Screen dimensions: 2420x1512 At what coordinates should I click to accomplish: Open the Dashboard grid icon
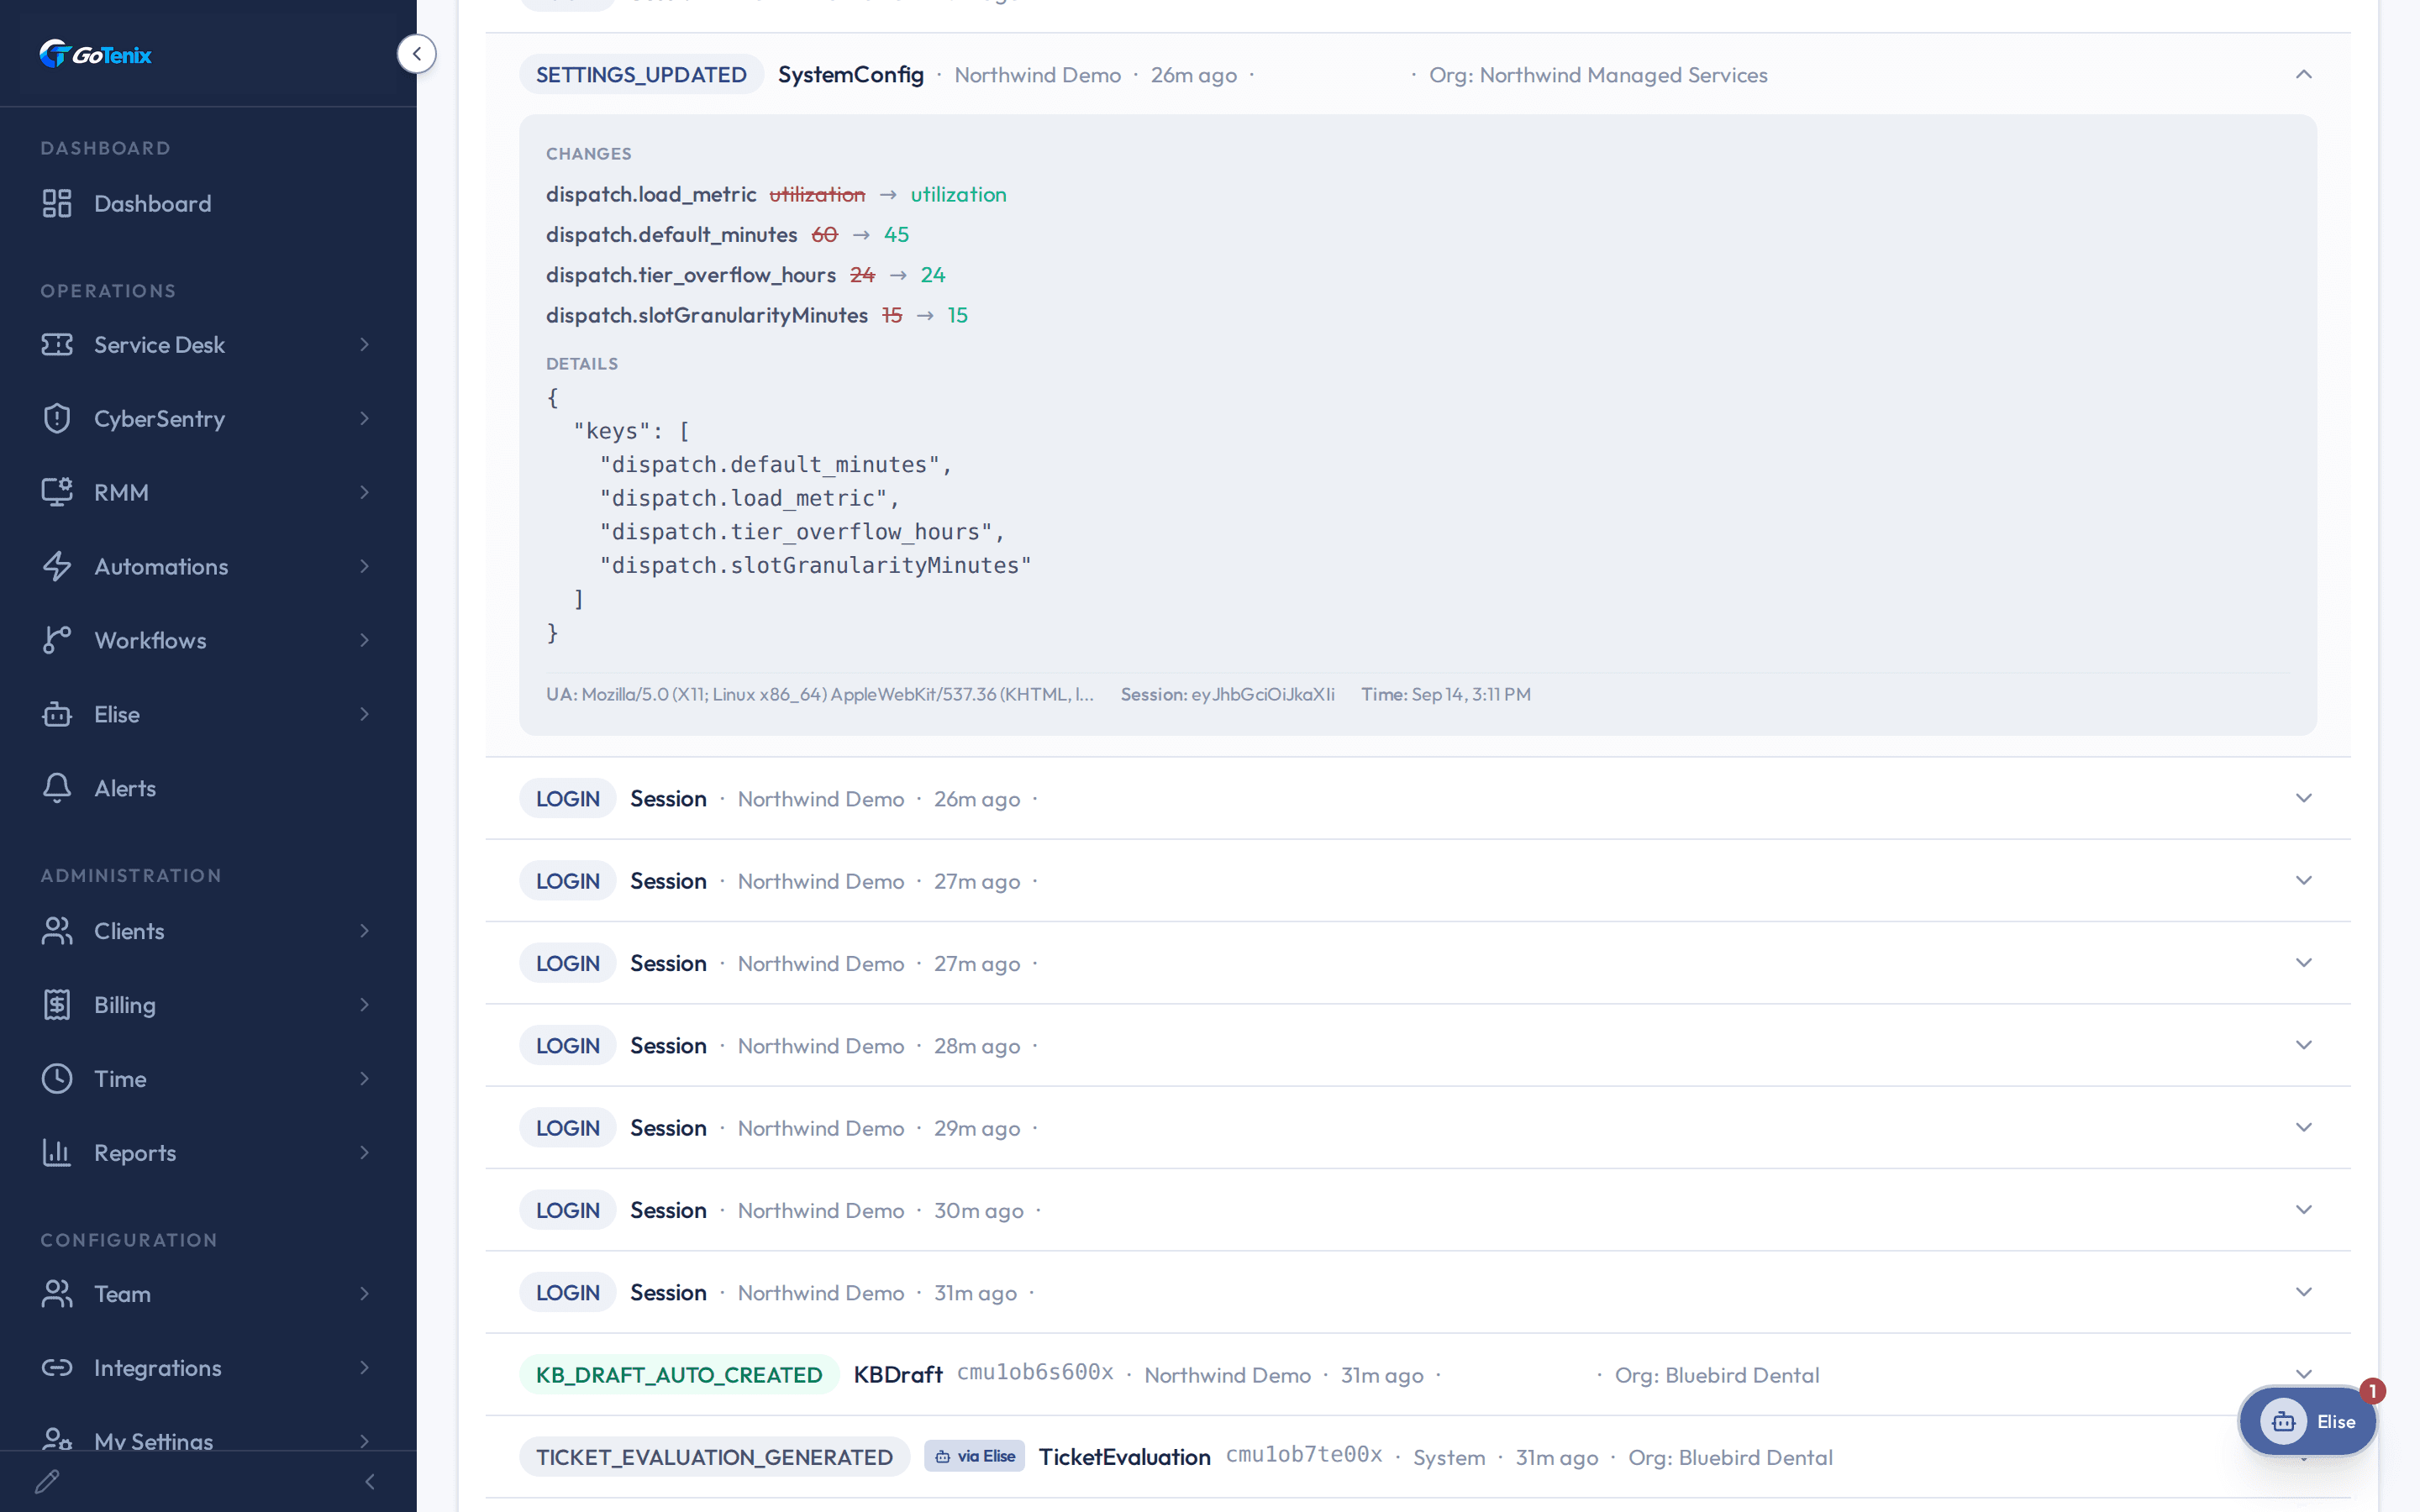[x=57, y=203]
